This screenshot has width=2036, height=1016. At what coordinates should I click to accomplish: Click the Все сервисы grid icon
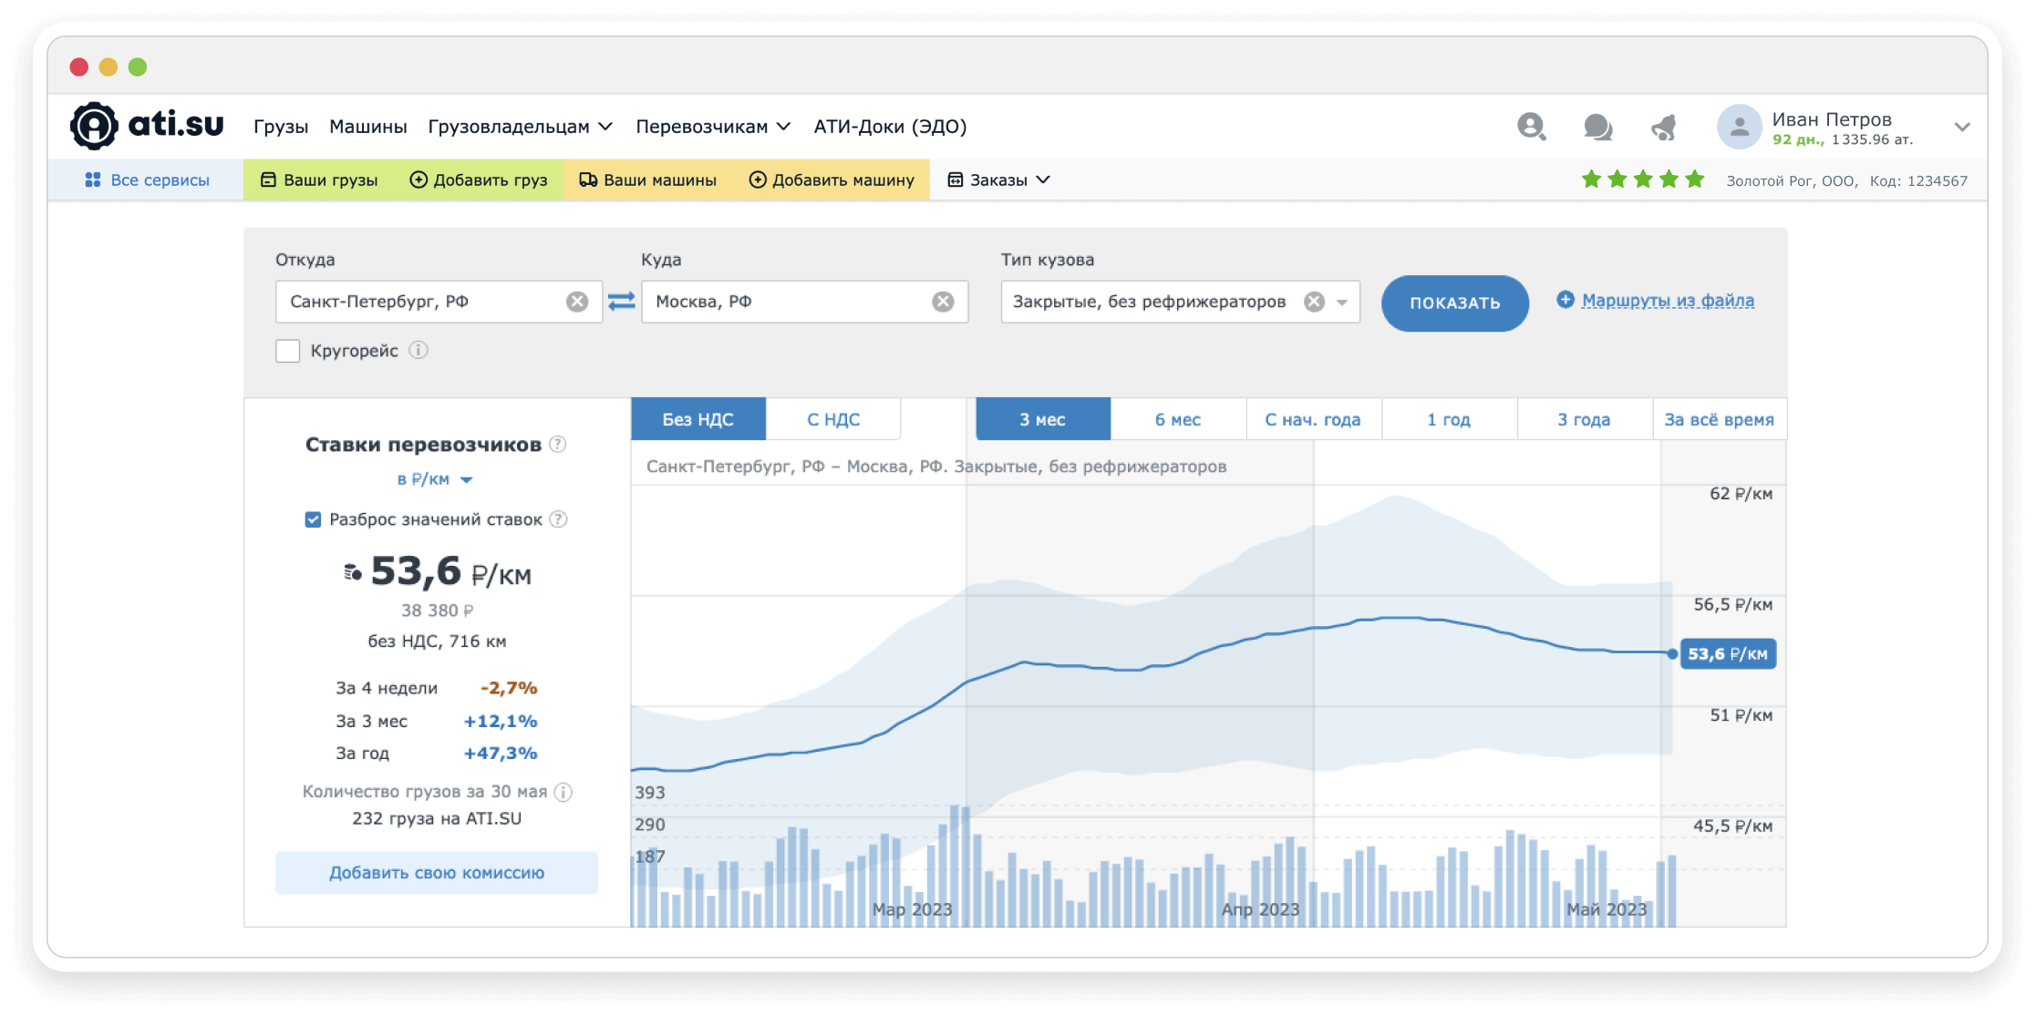coord(92,180)
